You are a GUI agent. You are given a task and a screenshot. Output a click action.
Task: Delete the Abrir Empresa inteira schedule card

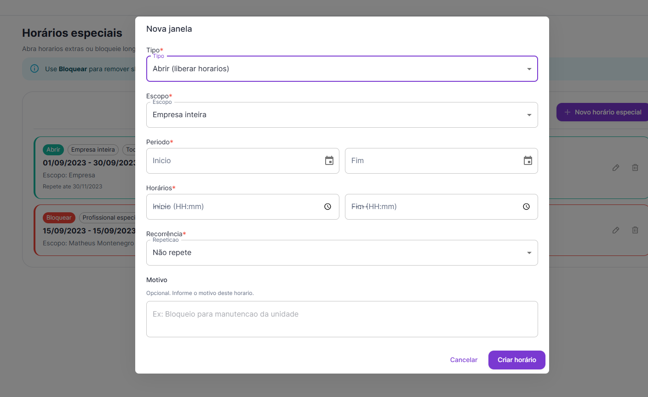pyautogui.click(x=635, y=168)
